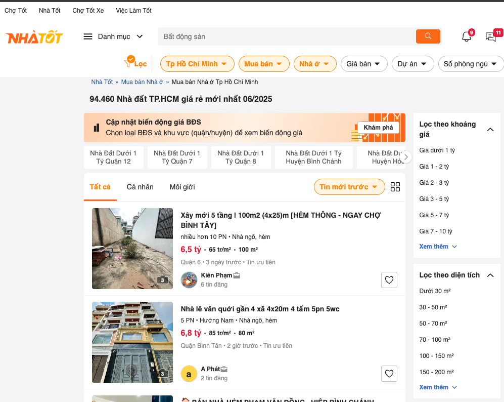Go to Nhà Tốt in top menu
Image resolution: width=504 pixels, height=402 pixels.
(50, 11)
